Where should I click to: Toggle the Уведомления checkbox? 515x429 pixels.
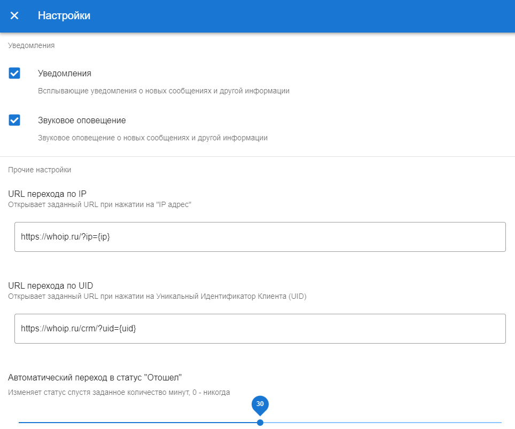click(14, 73)
